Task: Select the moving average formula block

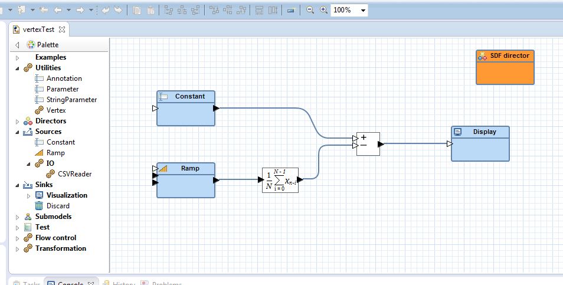Action: [280, 180]
